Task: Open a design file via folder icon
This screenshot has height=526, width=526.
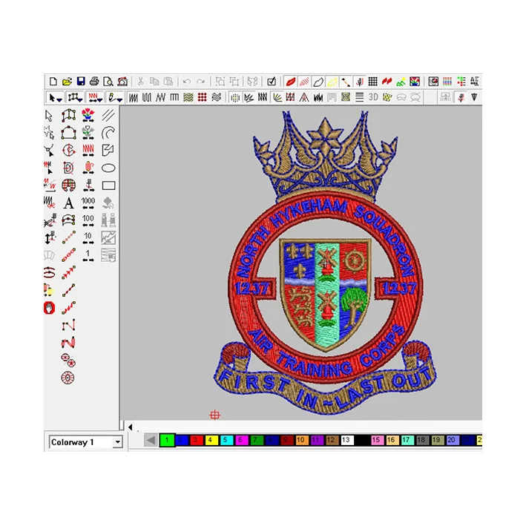Action: tap(67, 82)
